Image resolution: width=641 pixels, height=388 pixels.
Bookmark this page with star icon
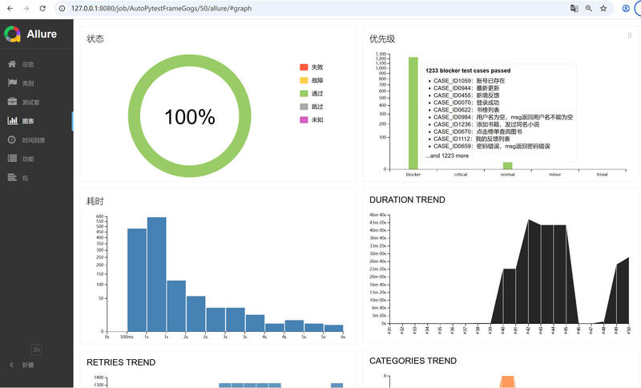603,8
